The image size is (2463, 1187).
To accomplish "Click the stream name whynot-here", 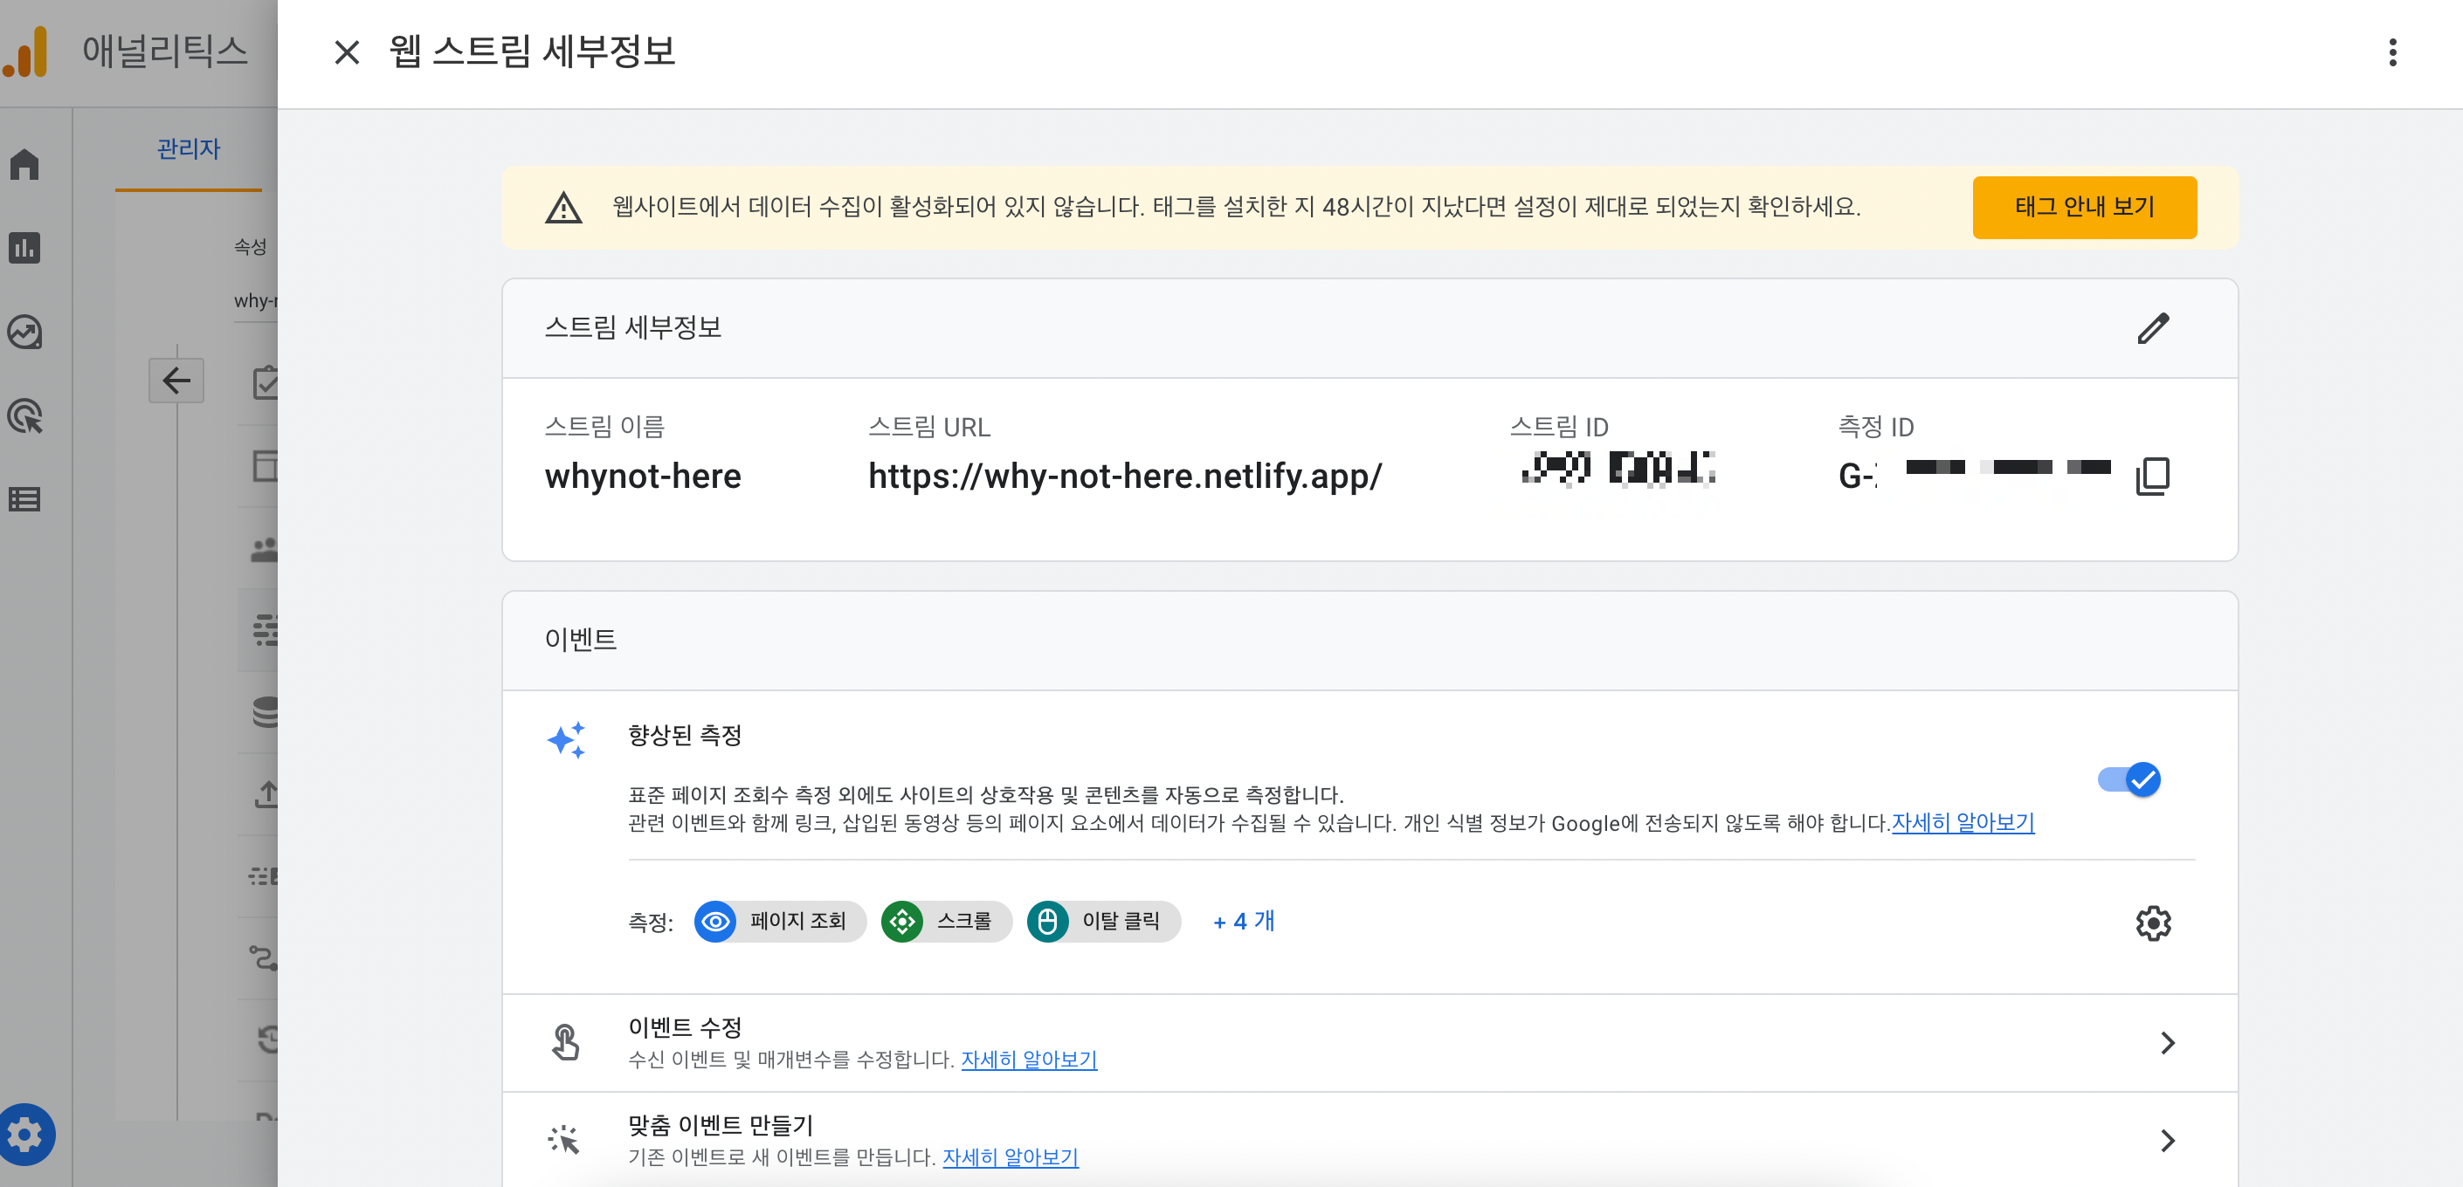I will coord(643,476).
